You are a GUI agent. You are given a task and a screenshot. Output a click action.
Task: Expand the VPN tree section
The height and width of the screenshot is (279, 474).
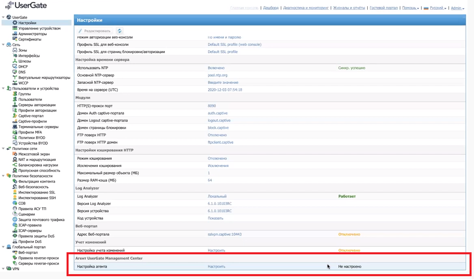[3, 268]
